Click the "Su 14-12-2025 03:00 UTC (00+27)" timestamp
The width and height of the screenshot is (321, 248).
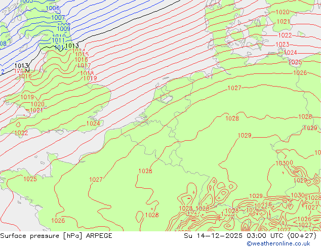250,236
